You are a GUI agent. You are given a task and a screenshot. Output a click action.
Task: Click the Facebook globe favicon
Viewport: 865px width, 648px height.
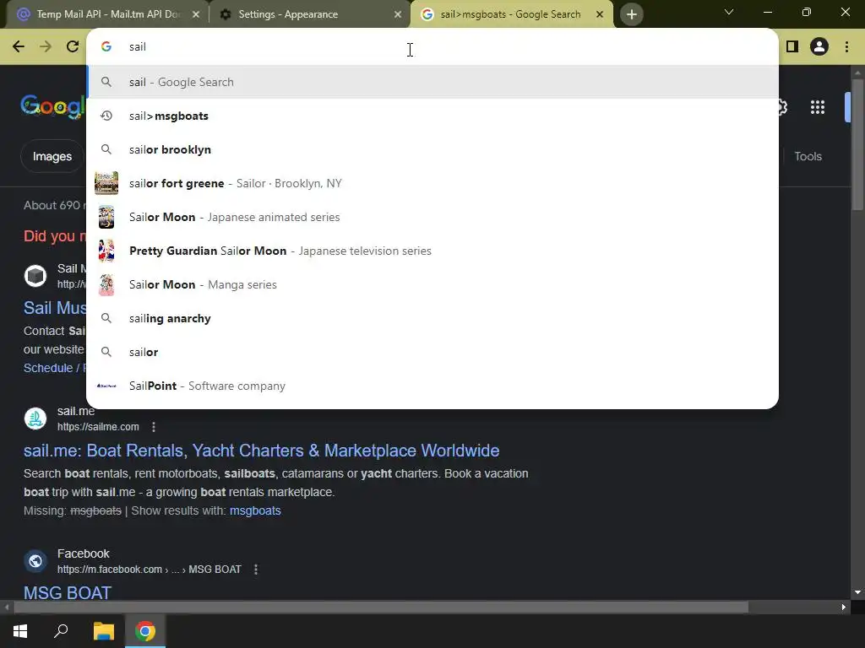(35, 561)
